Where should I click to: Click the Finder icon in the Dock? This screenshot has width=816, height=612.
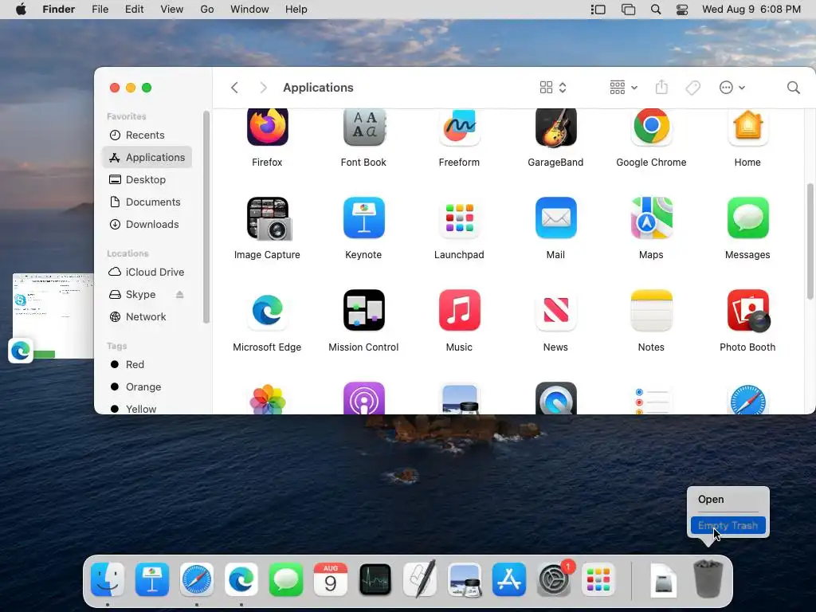[x=108, y=580]
